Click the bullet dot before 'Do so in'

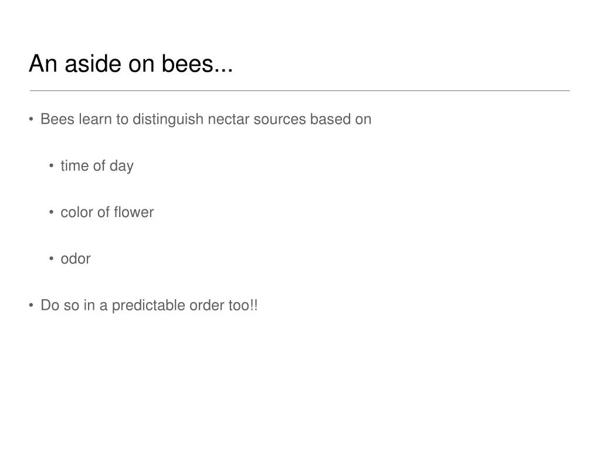(x=31, y=305)
